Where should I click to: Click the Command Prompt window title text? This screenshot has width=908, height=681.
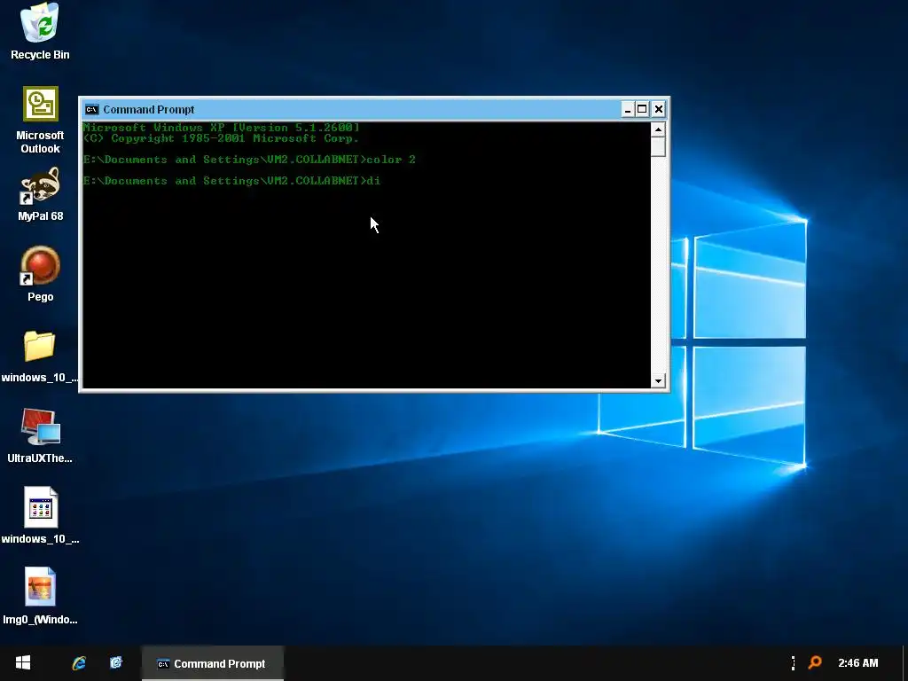(149, 109)
